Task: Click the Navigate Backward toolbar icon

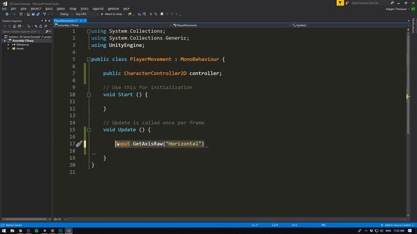Action: [x=7, y=14]
